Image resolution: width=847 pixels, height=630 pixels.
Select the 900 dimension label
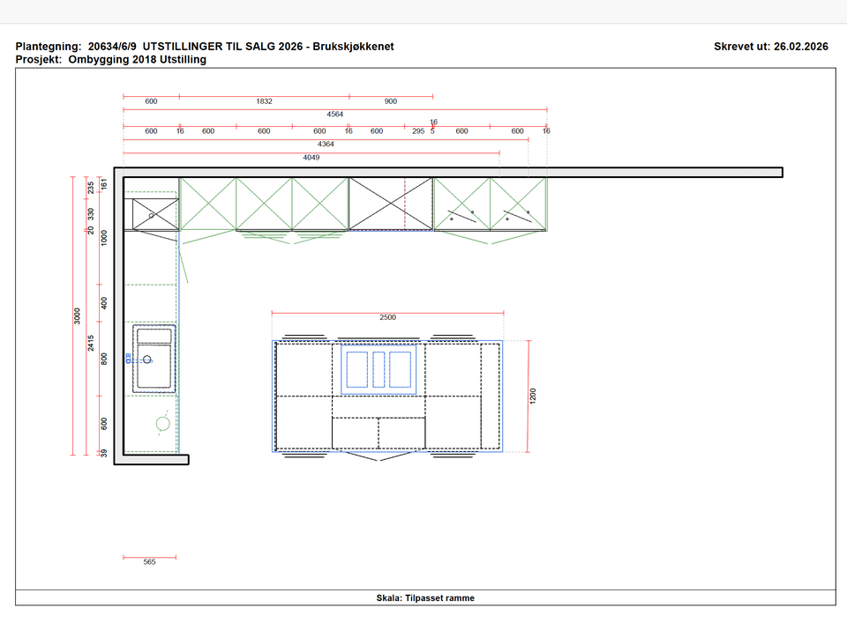(391, 101)
